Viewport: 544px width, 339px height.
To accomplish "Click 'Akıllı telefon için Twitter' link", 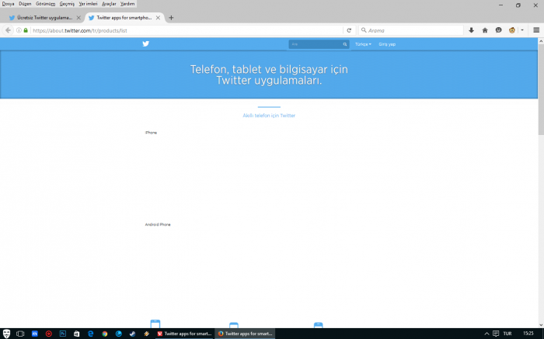I will [269, 116].
